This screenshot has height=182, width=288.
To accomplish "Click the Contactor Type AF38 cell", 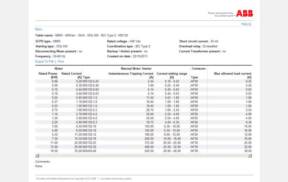I will (x=194, y=151).
